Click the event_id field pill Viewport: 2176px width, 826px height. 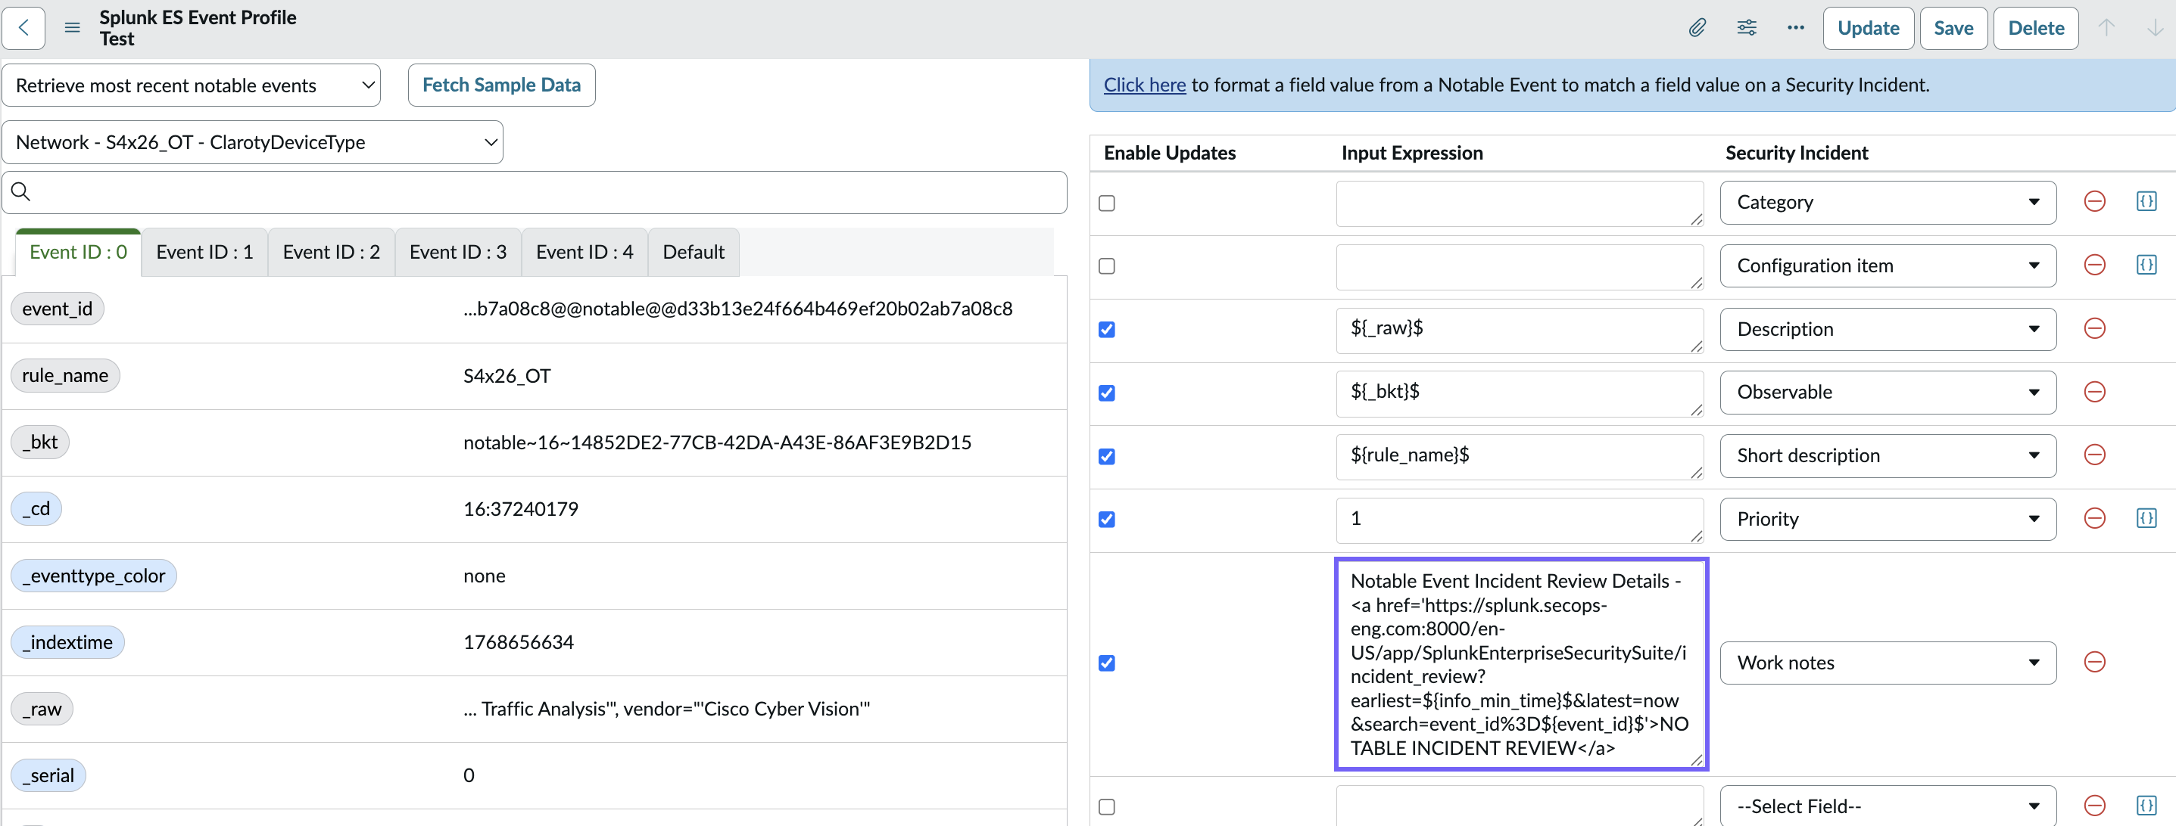pyautogui.click(x=58, y=309)
